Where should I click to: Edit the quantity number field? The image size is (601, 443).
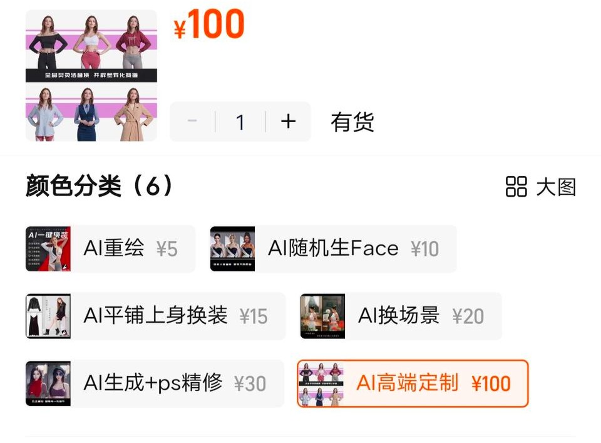pyautogui.click(x=240, y=122)
